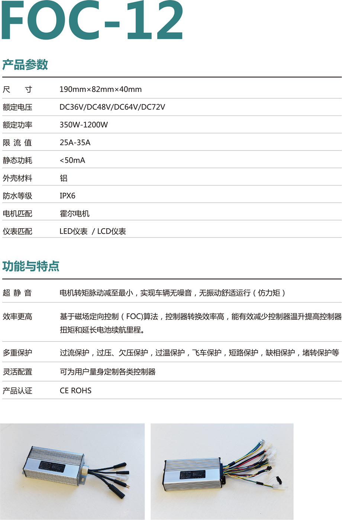Viewport: 342px width, 520px height.
Task: Select the CE ROHS certification text
Action: (x=75, y=391)
